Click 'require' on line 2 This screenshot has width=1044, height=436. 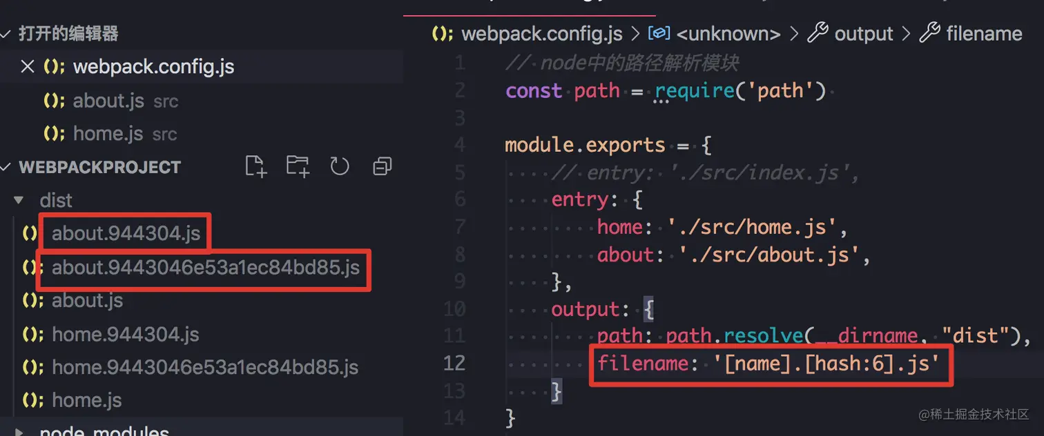click(x=695, y=90)
